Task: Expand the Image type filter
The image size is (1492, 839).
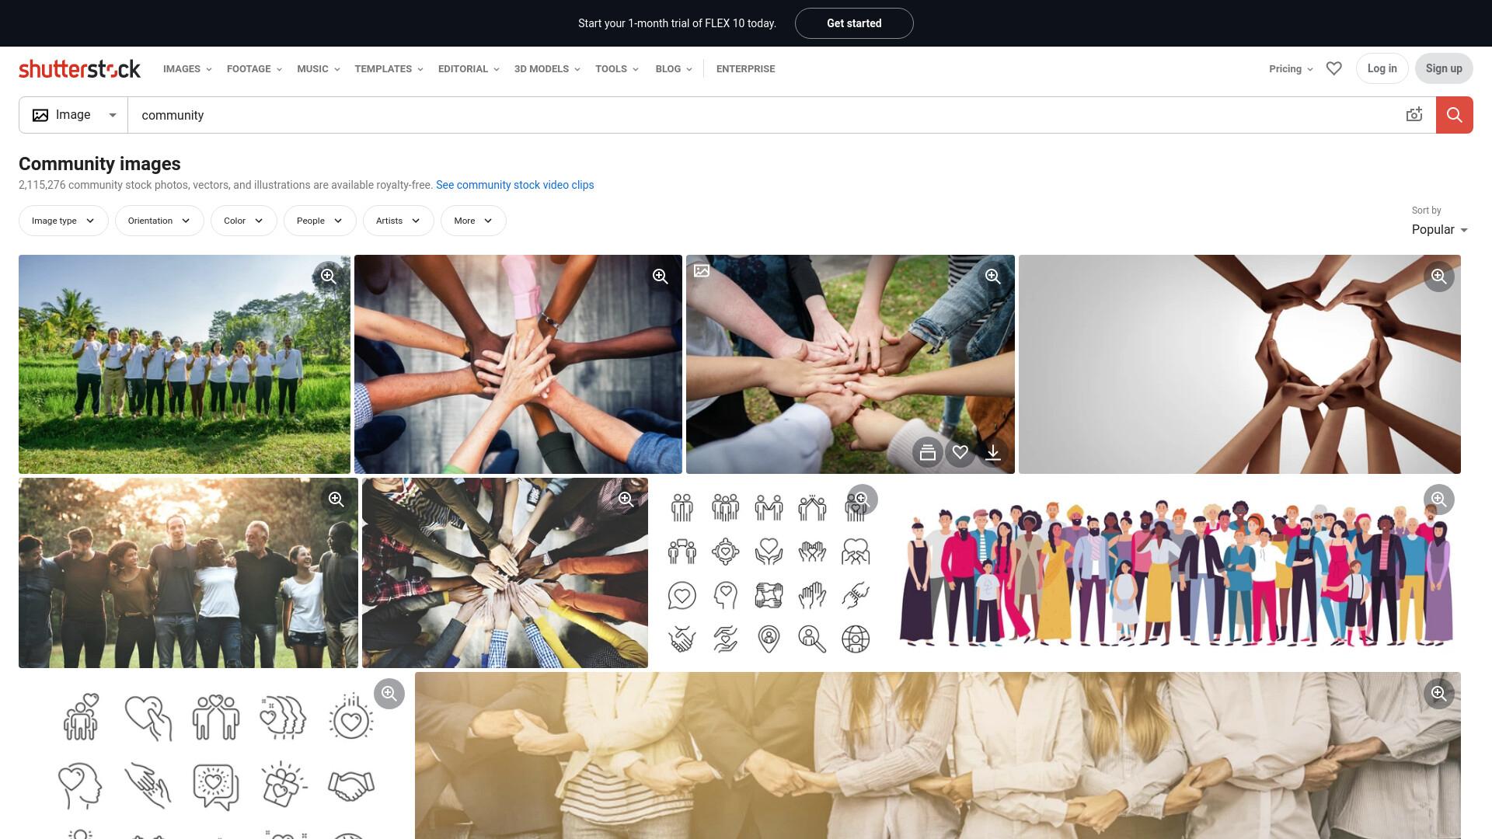Action: [63, 221]
